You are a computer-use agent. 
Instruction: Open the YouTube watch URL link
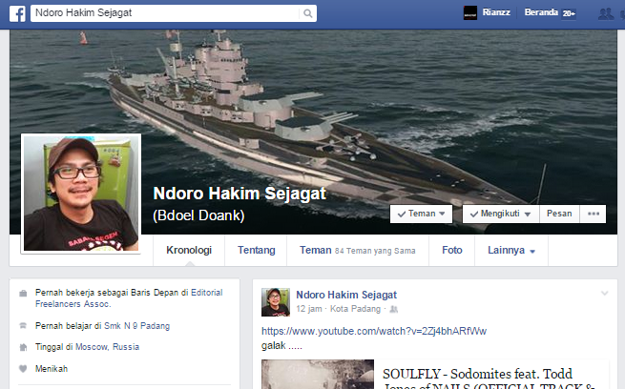374,331
